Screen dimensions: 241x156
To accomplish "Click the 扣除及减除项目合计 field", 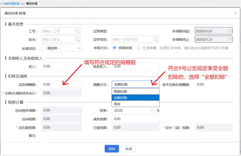I will [x=61, y=93].
